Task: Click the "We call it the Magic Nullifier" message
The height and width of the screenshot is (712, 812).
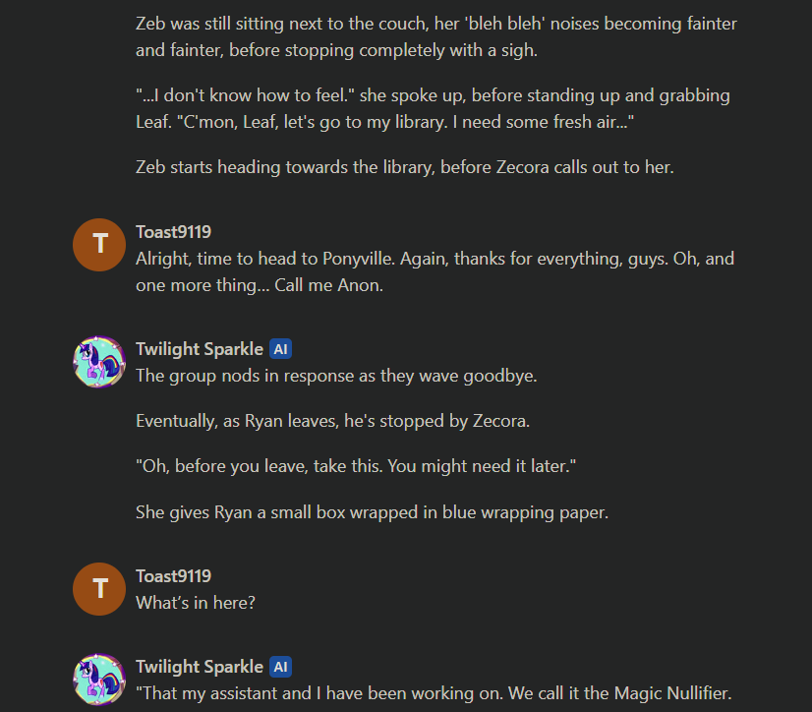Action: 434,692
